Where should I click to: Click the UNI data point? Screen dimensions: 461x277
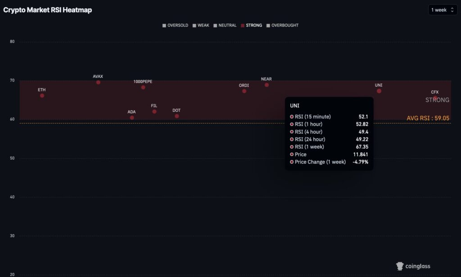pyautogui.click(x=379, y=91)
